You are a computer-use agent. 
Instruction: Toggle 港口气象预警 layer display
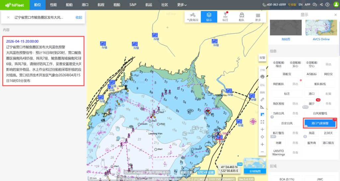click(320, 123)
